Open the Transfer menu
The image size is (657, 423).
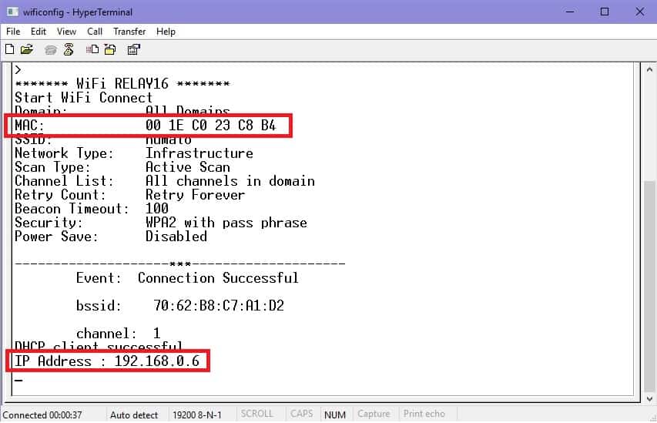129,32
